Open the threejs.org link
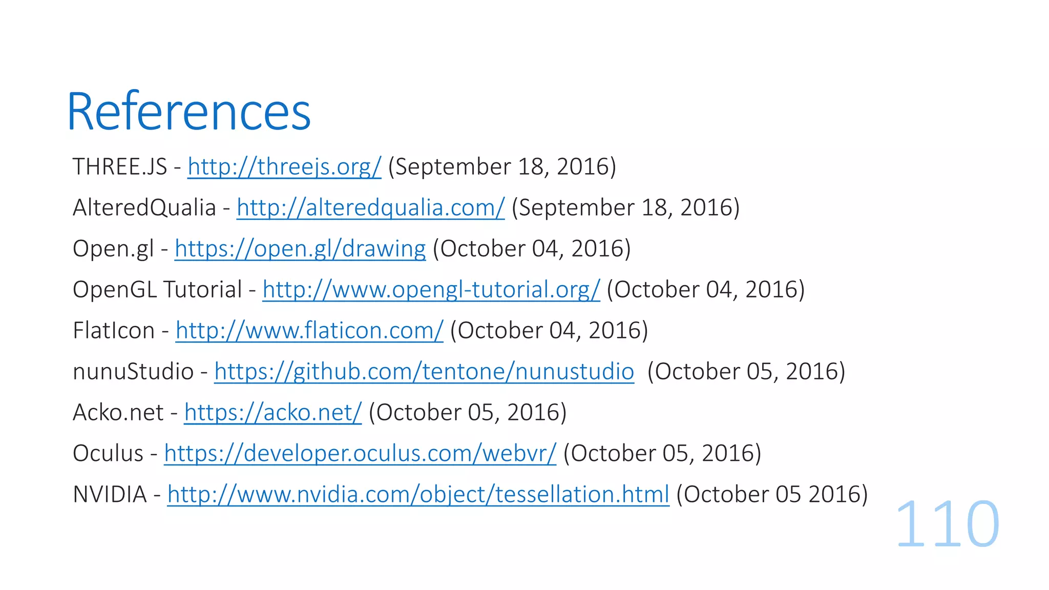 tap(284, 167)
